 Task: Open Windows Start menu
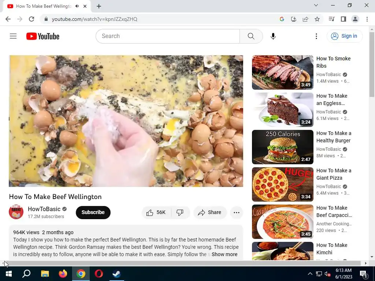pos(9,274)
